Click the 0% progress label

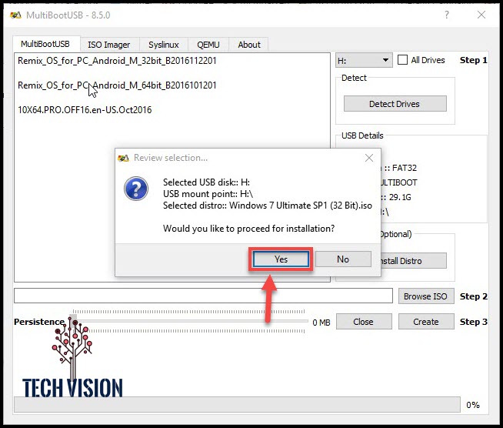[473, 405]
